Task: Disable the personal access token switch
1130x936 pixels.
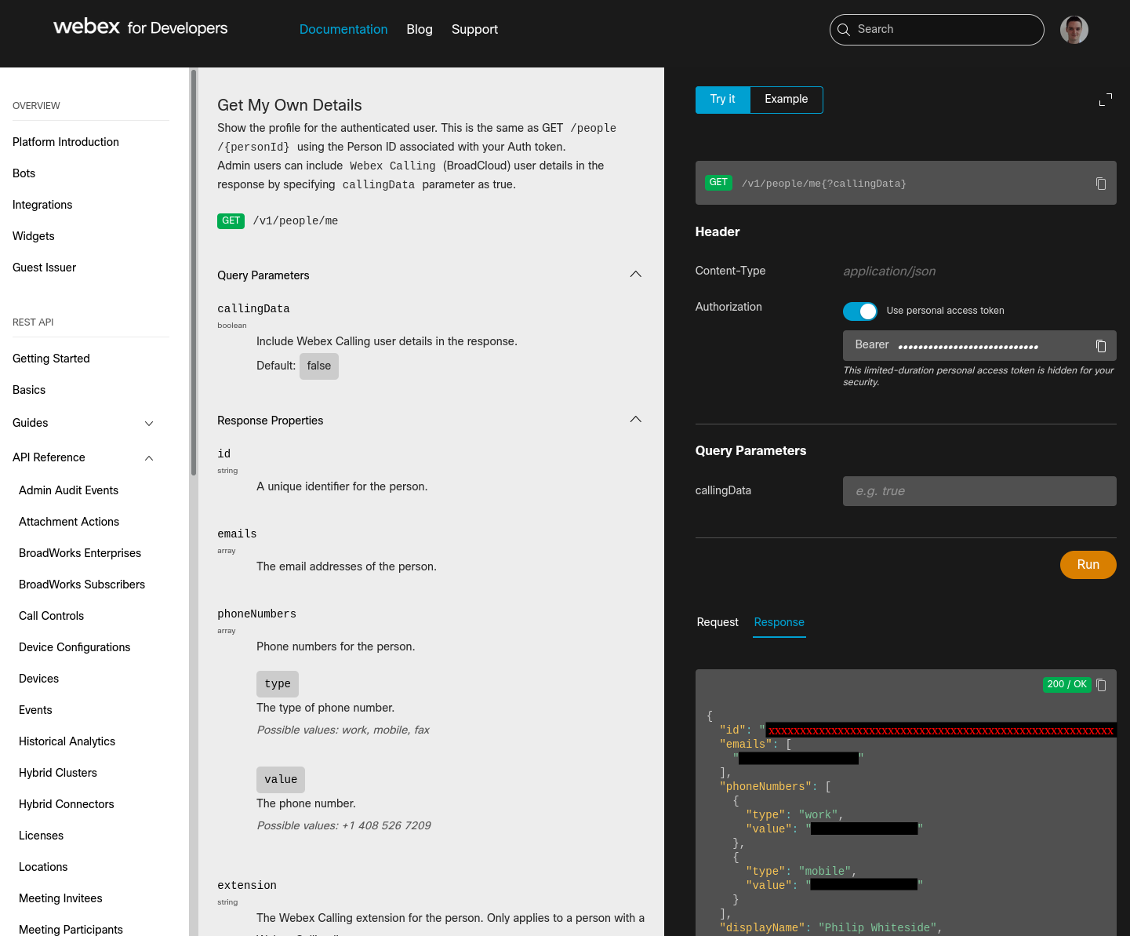Action: point(860,311)
